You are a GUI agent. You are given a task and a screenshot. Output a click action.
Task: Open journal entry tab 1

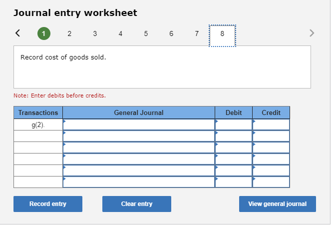coord(44,33)
